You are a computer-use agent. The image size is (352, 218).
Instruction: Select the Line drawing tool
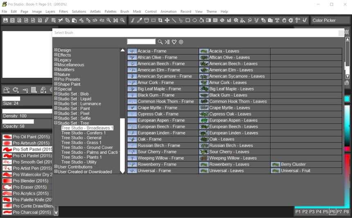174,20
